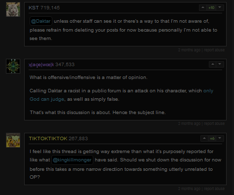Click '2 months ago' under TIKTOKTIKTOK's comment
This screenshot has width=234, height=195.
(189, 189)
